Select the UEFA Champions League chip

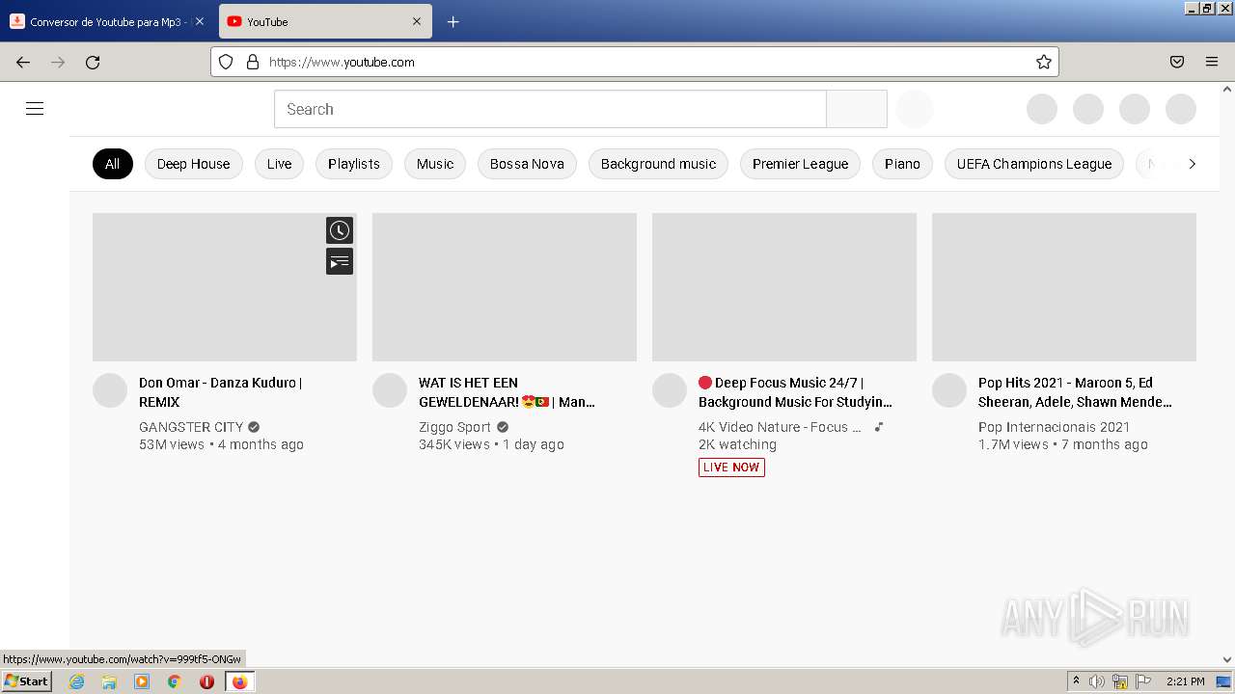(1034, 164)
